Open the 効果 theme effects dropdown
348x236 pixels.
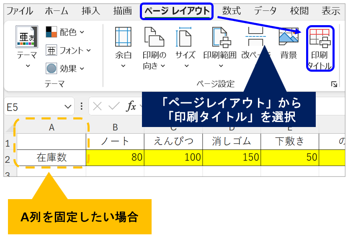click(65, 68)
